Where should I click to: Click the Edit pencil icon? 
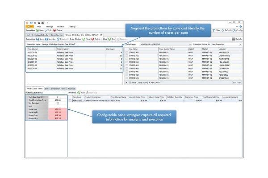coord(46,30)
